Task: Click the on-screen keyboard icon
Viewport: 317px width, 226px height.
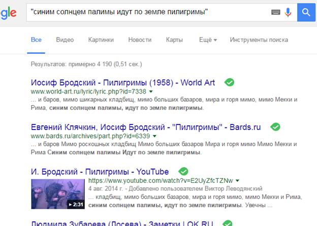Action: [276, 12]
